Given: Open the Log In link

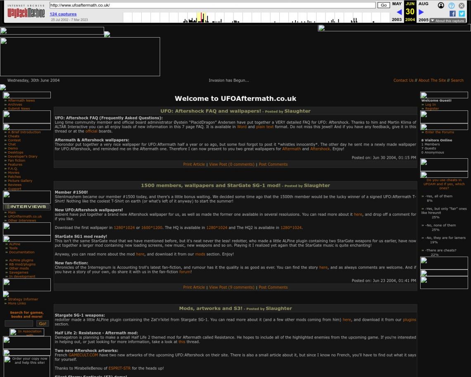Looking at the screenshot, I should 430,105.
